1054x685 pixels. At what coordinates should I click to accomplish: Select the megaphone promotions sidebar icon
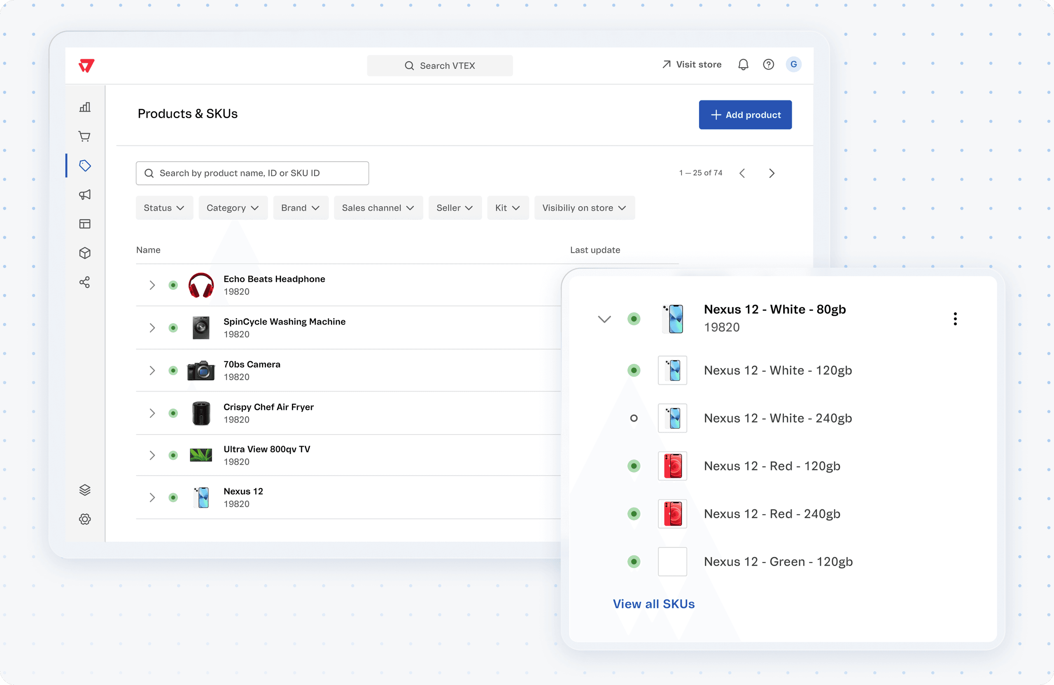(84, 195)
